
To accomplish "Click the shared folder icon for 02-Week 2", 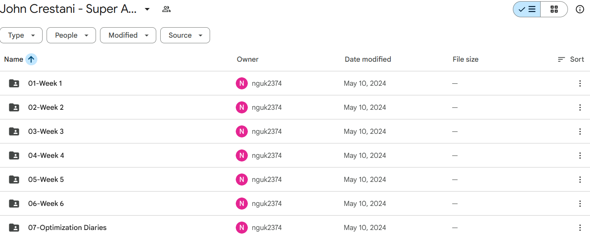I will [14, 107].
